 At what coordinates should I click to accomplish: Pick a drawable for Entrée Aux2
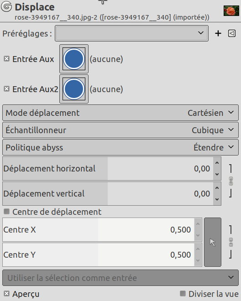pos(74,89)
